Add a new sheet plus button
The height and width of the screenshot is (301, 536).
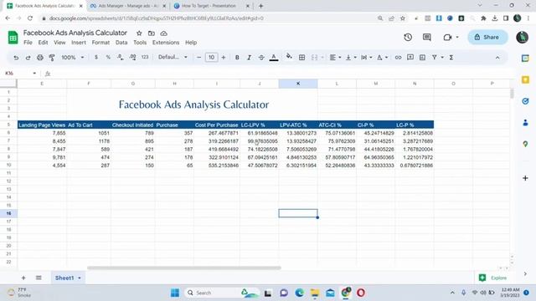(x=23, y=278)
